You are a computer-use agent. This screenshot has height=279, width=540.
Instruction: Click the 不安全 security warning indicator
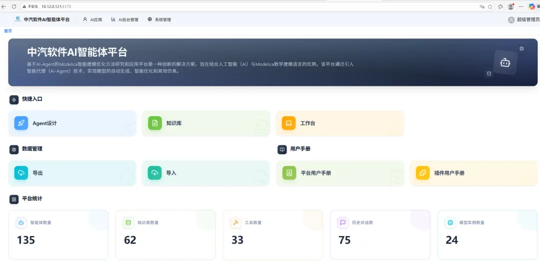coord(30,6)
